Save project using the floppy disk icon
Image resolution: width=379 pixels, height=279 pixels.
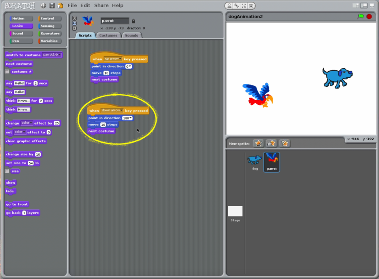click(x=52, y=5)
